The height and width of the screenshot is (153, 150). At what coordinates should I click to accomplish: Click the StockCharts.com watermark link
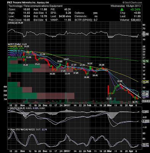click(132, 2)
